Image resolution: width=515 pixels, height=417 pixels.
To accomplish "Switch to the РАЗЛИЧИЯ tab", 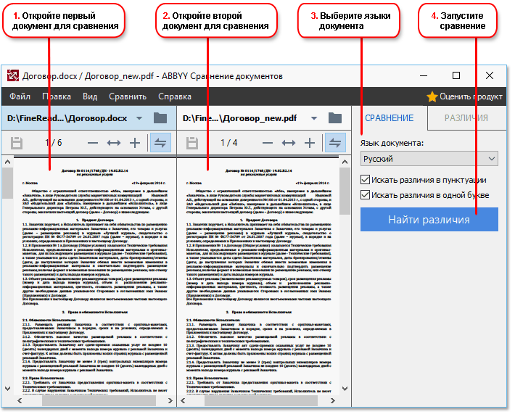I will tap(466, 118).
